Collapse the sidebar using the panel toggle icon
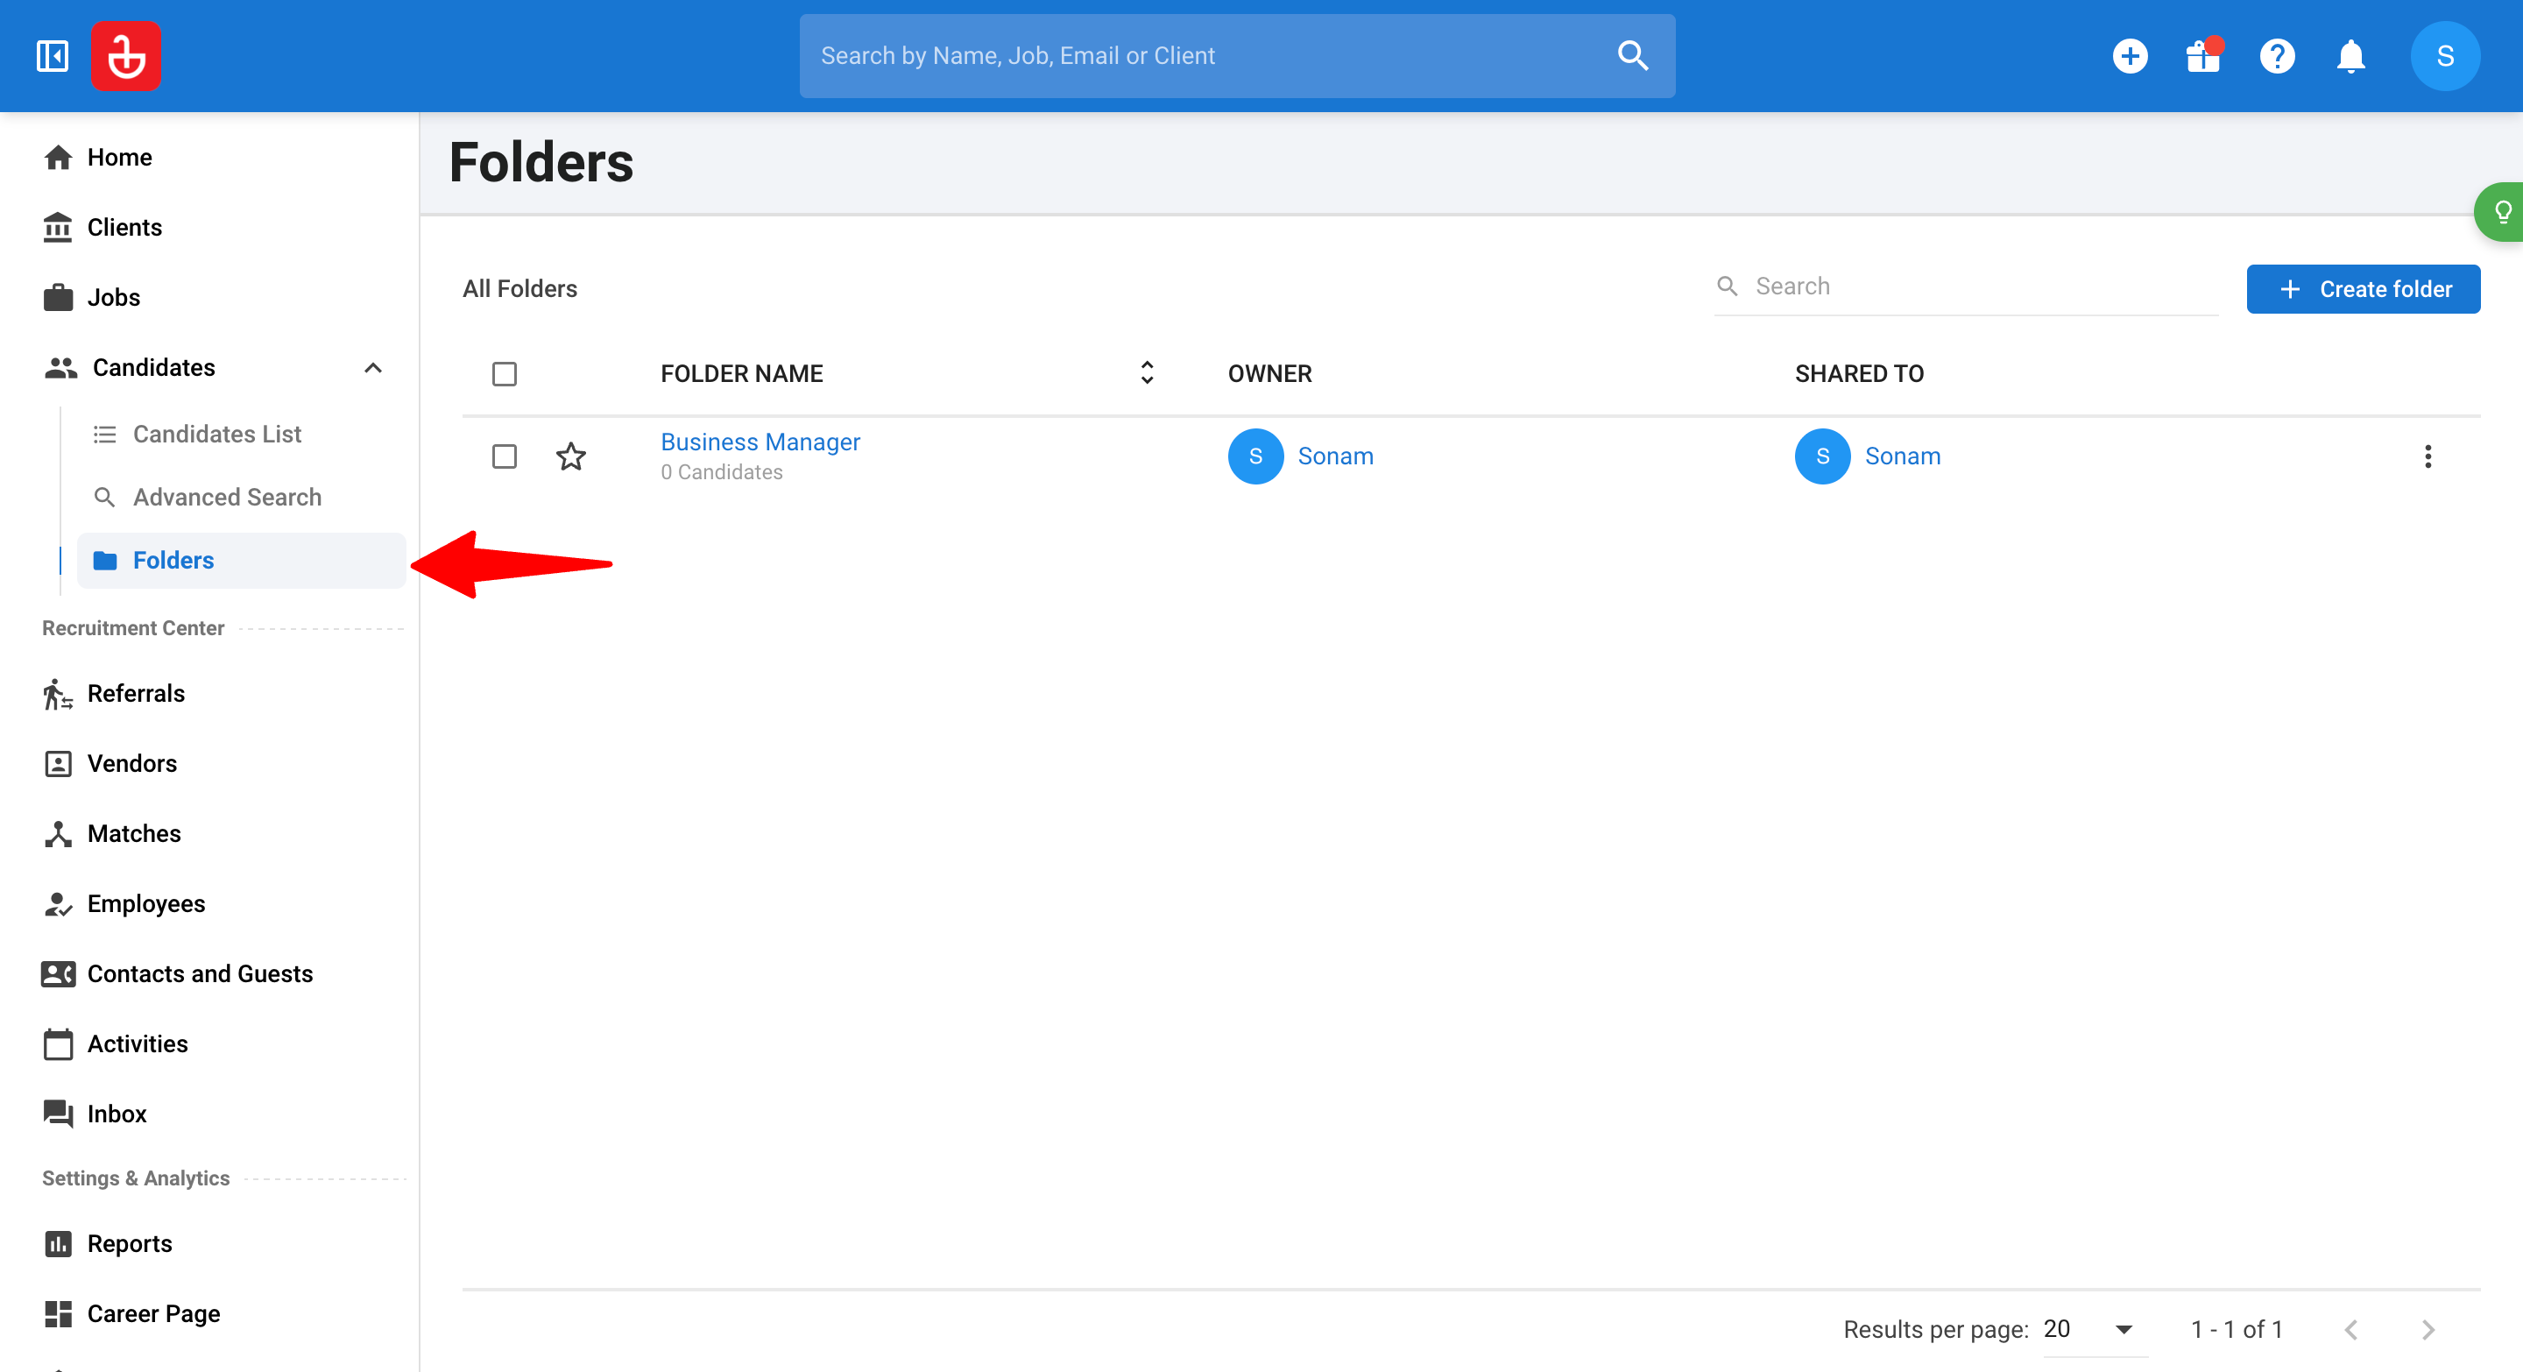The image size is (2523, 1372). (x=53, y=56)
